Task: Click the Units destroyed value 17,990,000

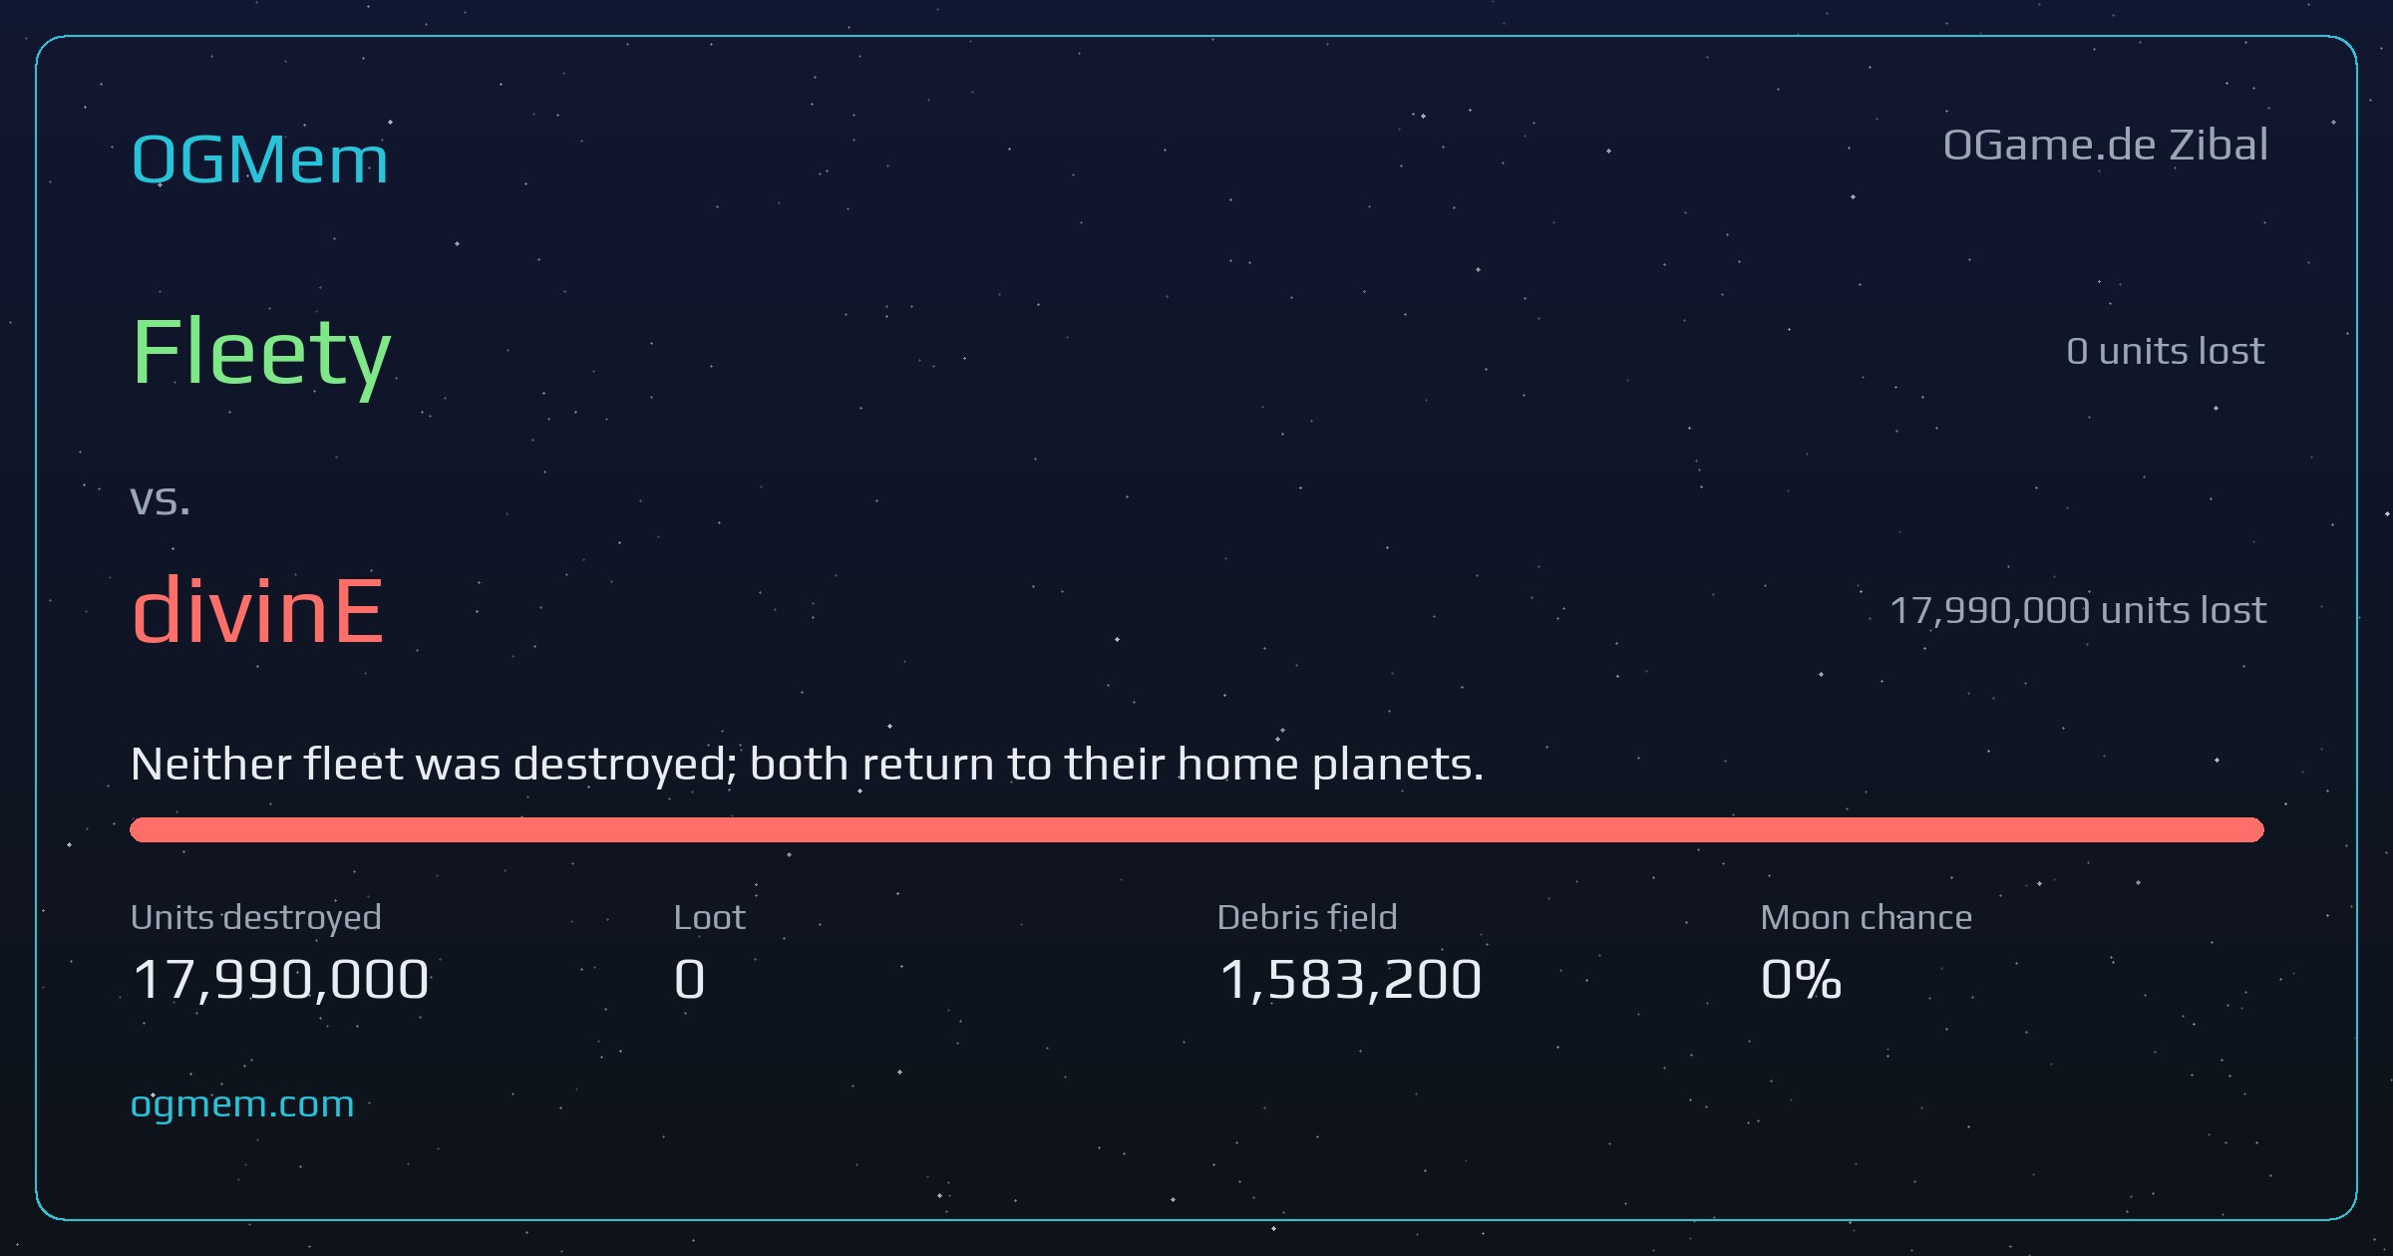Action: pos(280,979)
